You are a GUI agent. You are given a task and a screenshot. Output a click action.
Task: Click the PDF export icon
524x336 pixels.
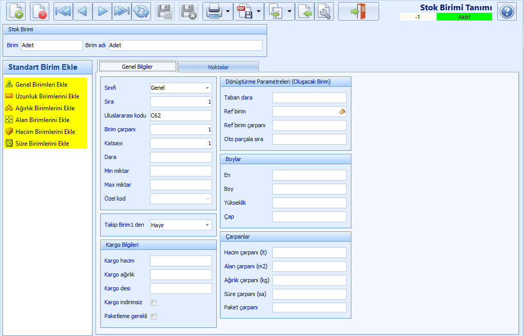click(x=245, y=11)
